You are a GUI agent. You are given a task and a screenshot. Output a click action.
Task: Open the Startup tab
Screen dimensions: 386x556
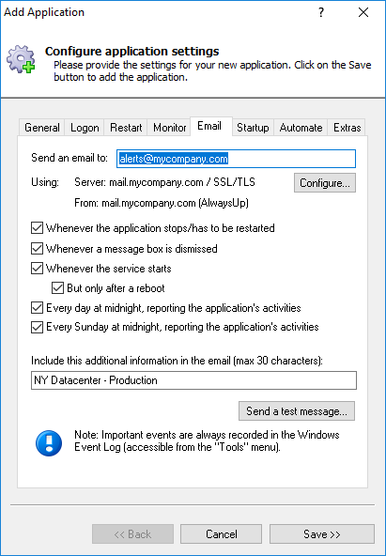253,128
